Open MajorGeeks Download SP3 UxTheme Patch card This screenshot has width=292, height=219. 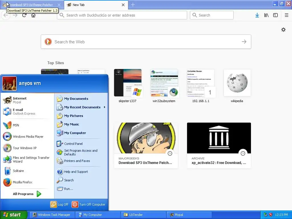[146, 145]
